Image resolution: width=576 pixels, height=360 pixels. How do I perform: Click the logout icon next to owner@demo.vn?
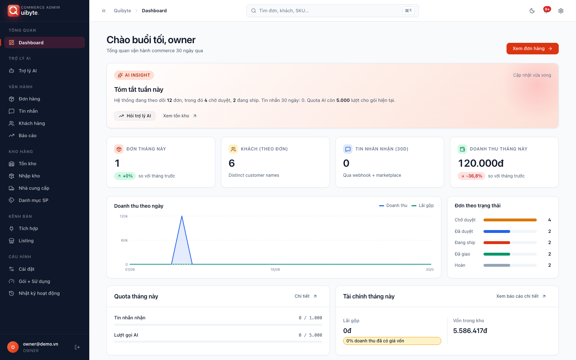(x=77, y=347)
